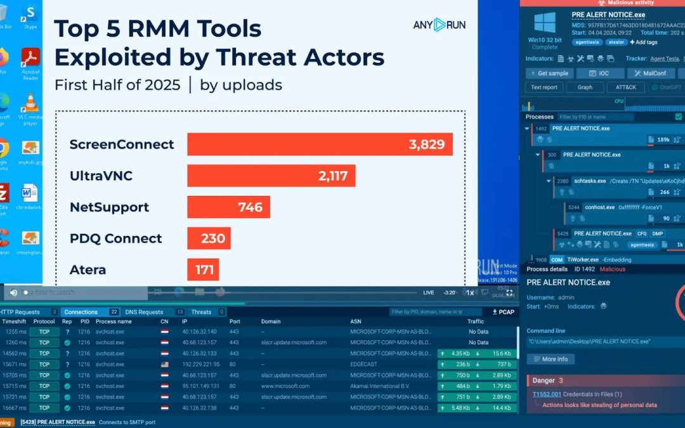Screen dimensions: 685x428
Task: Collapse the process 1492 tree node
Action: pos(527,128)
